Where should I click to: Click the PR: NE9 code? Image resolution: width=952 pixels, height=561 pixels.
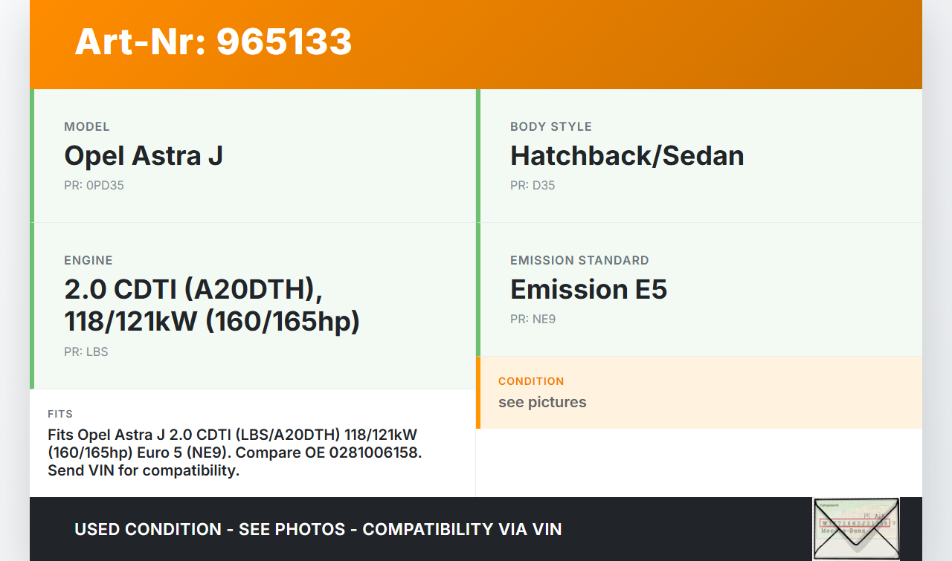[x=533, y=320]
